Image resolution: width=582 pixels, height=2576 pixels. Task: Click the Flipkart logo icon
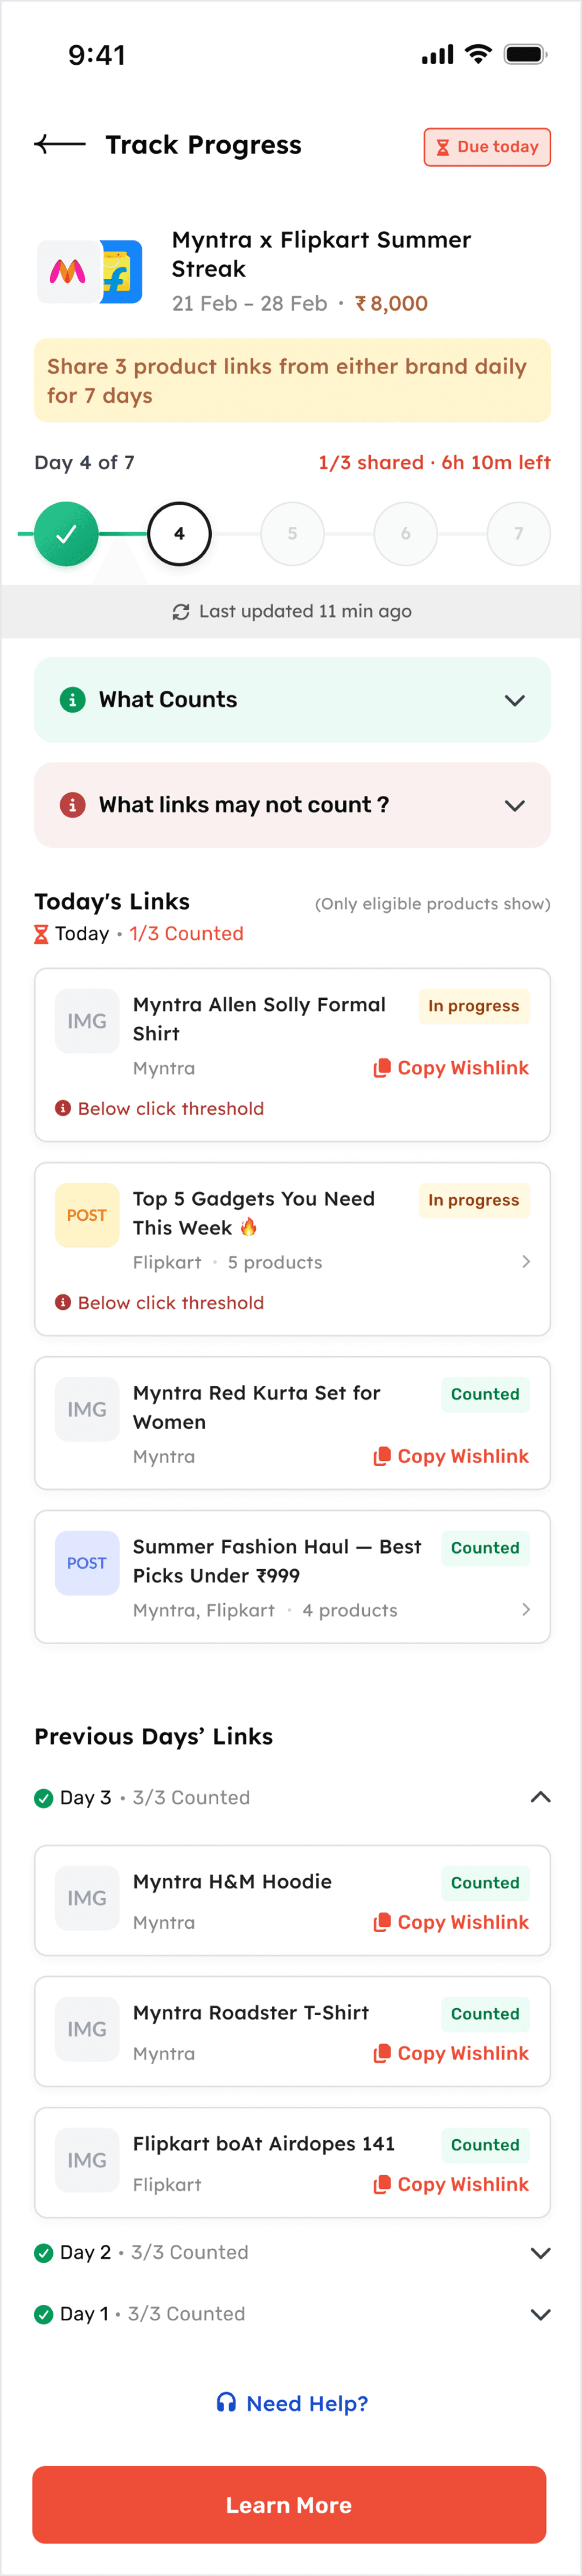click(122, 271)
